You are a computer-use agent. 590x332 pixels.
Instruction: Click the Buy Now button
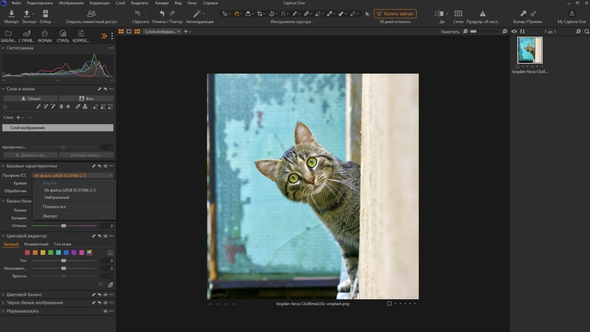395,14
